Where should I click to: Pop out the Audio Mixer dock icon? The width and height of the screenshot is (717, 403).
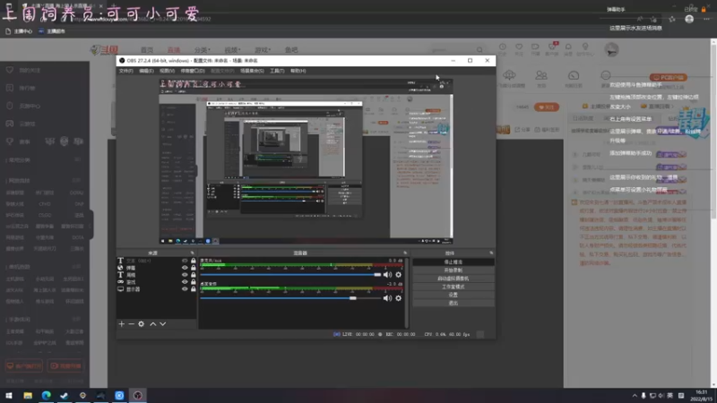[x=405, y=253]
